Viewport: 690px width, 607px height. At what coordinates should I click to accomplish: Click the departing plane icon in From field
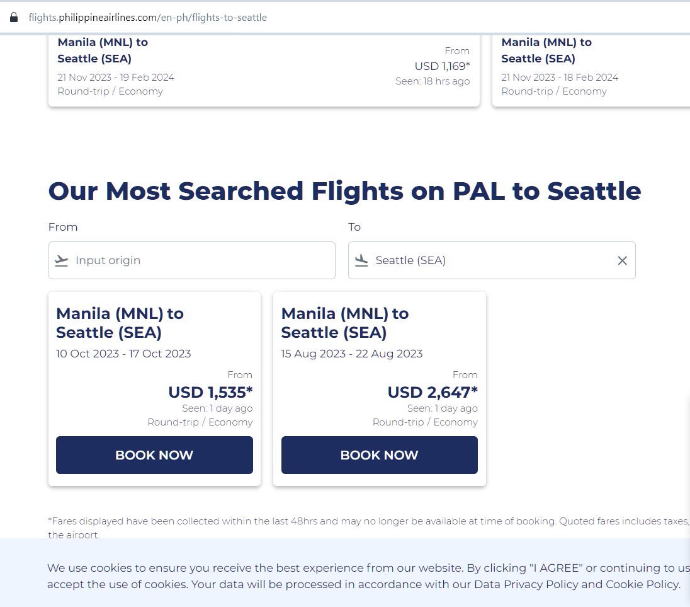tap(61, 260)
